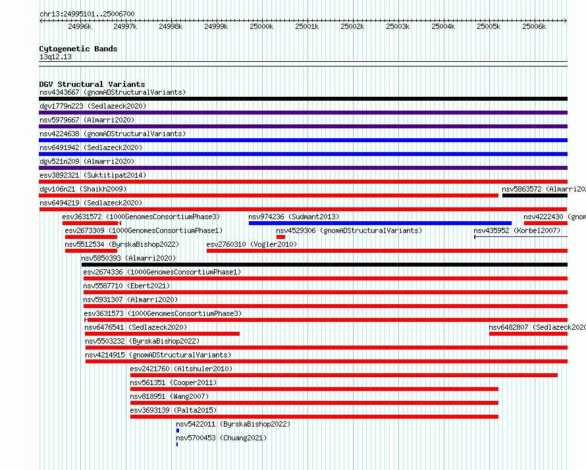The image size is (586, 470).
Task: Open nsv4224638 gnomADStructuralVariants variant label
Action: pyautogui.click(x=113, y=134)
